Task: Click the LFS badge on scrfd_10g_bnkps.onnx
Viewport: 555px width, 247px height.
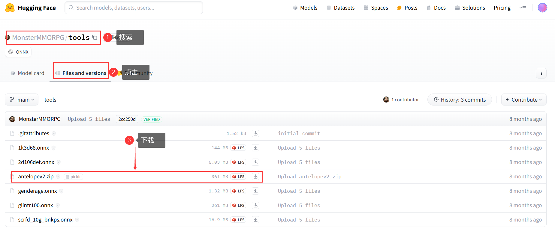Action: 238,220
